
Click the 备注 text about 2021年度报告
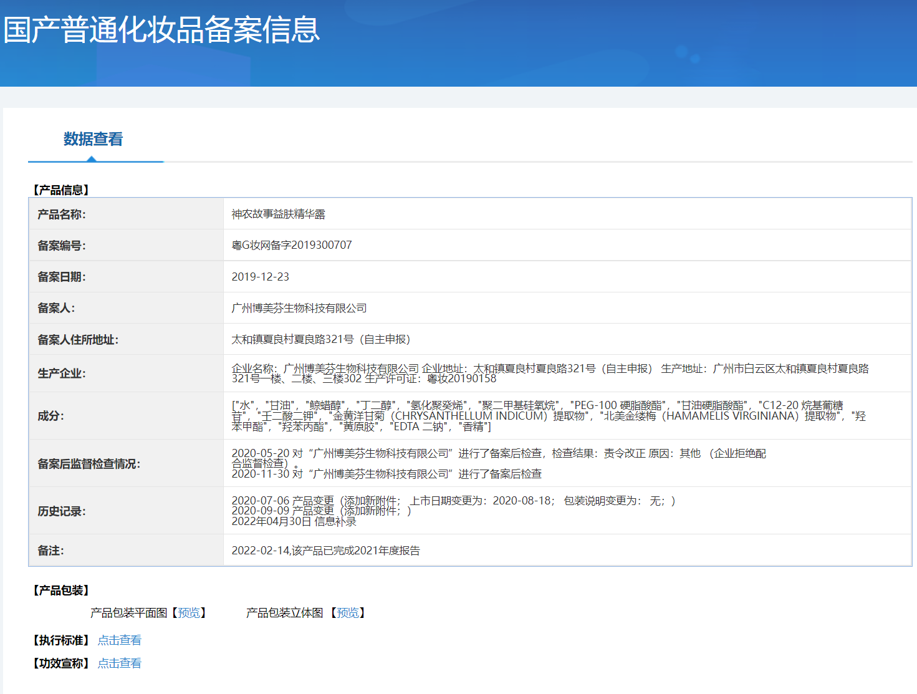[x=325, y=551]
